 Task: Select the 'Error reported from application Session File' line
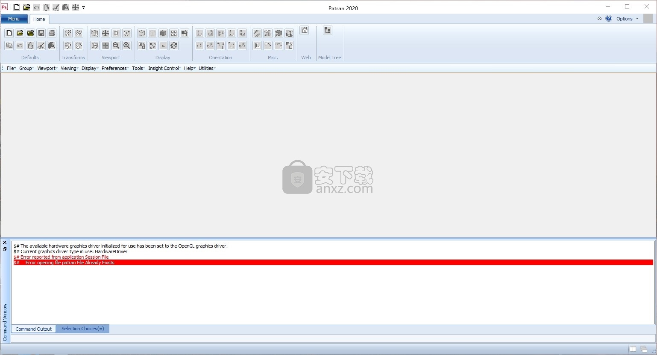pos(61,257)
